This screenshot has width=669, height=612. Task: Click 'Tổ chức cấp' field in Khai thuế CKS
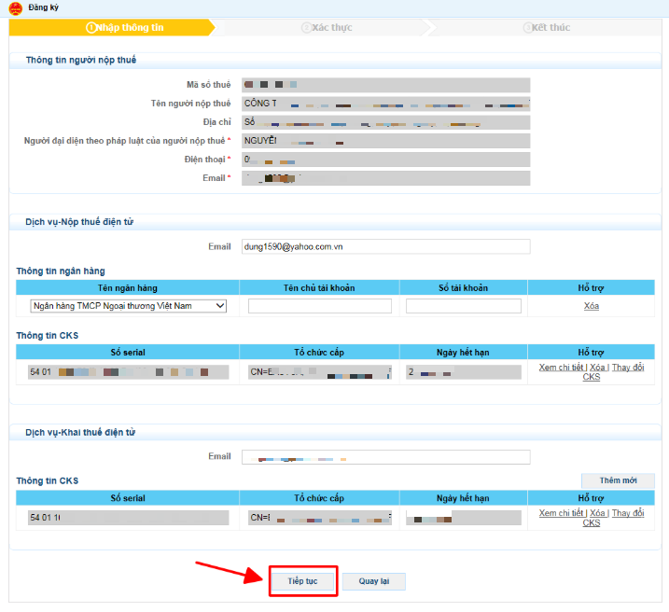319,518
